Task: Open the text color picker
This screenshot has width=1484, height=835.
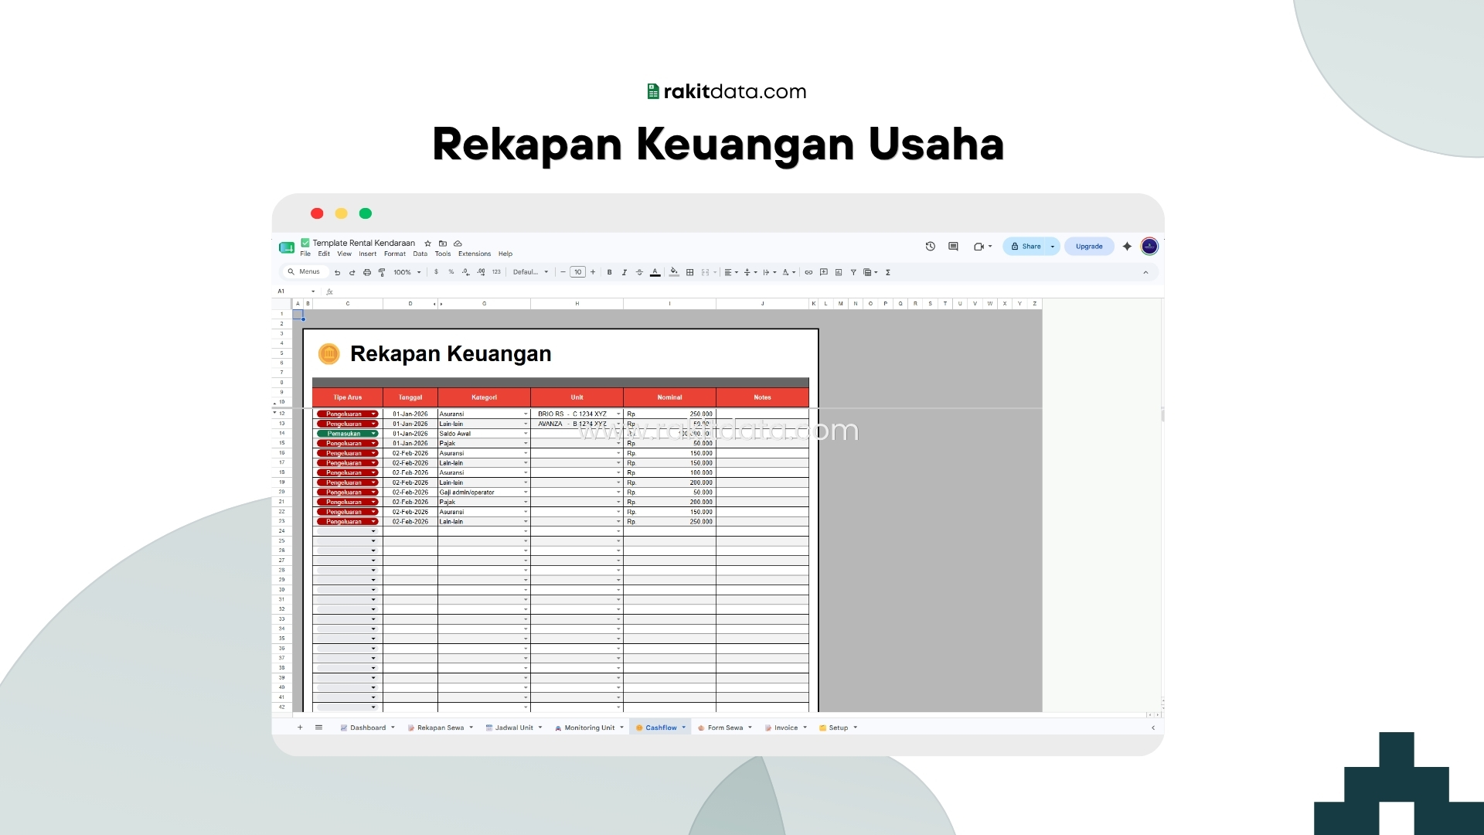Action: point(655,272)
